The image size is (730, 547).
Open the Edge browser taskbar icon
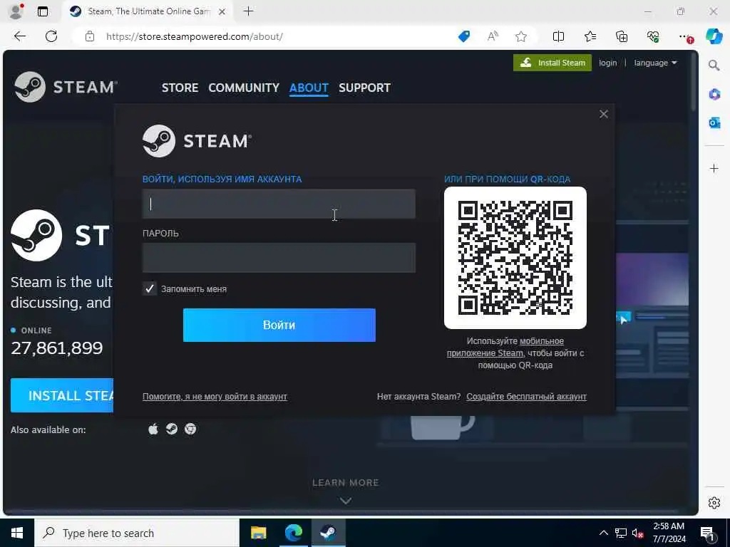[x=293, y=533]
